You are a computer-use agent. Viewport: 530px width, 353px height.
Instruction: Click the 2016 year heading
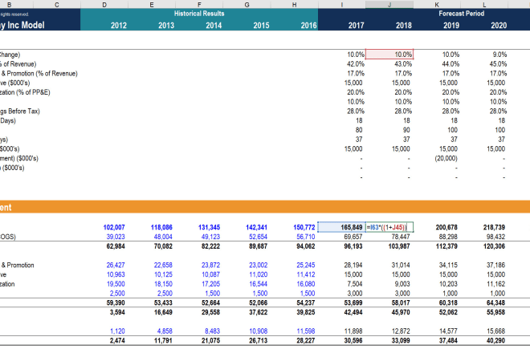tap(308, 26)
